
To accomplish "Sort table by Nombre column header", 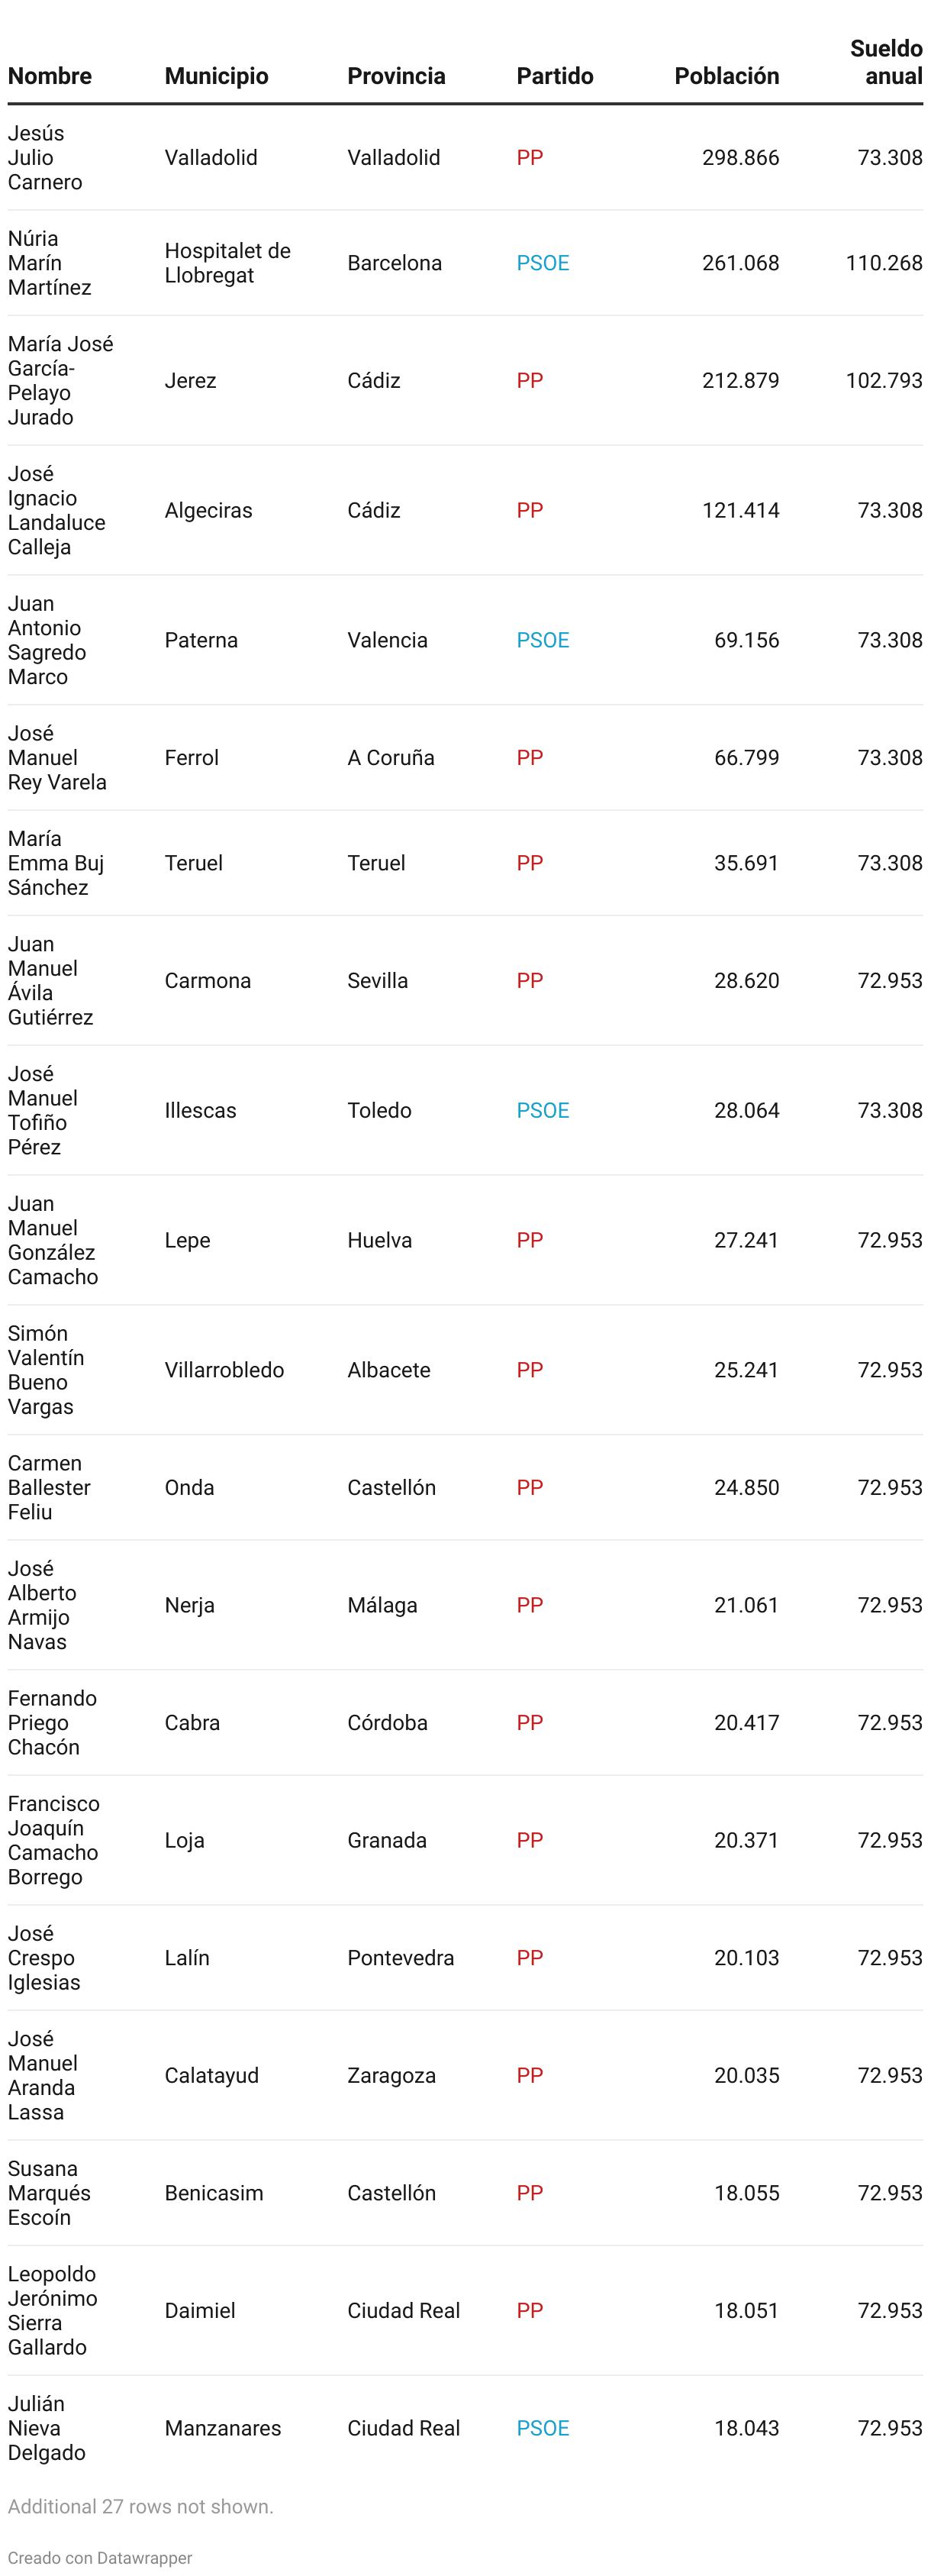I will point(50,76).
